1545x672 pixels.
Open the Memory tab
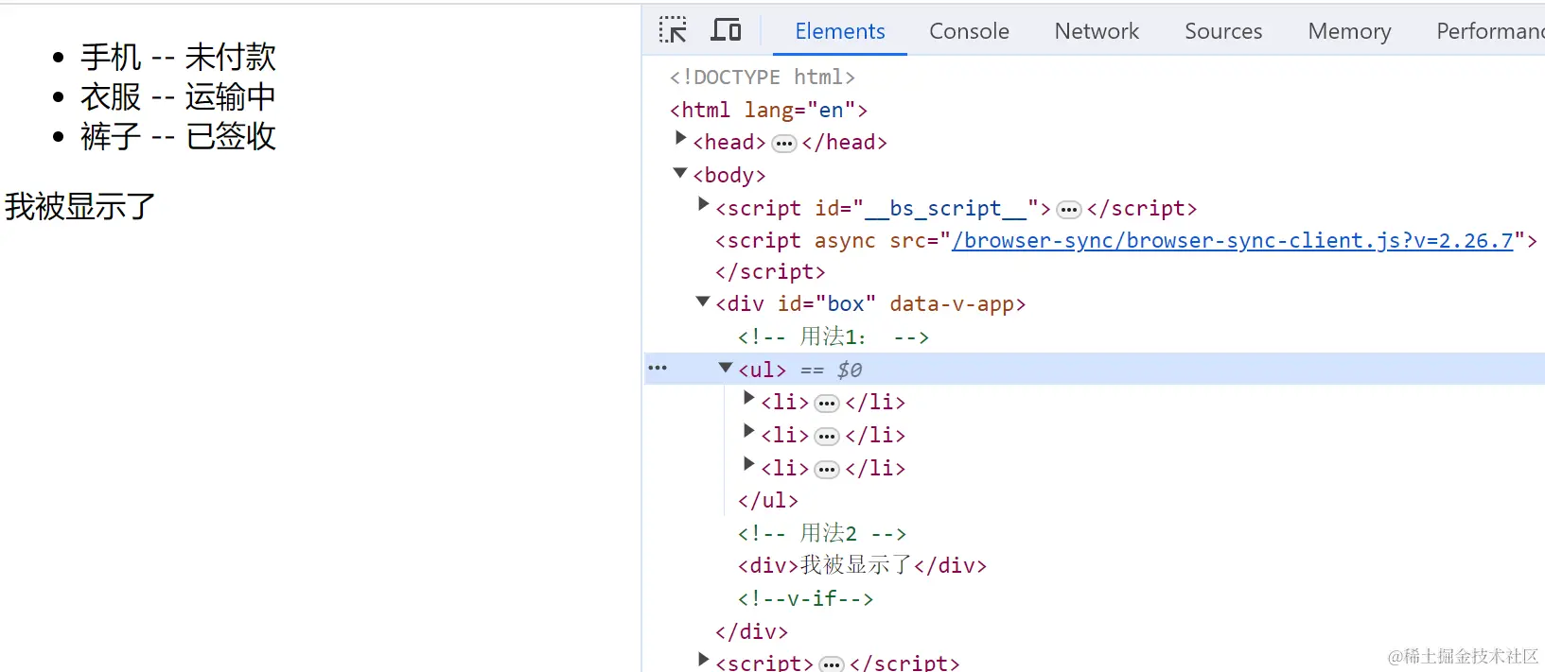point(1349,31)
